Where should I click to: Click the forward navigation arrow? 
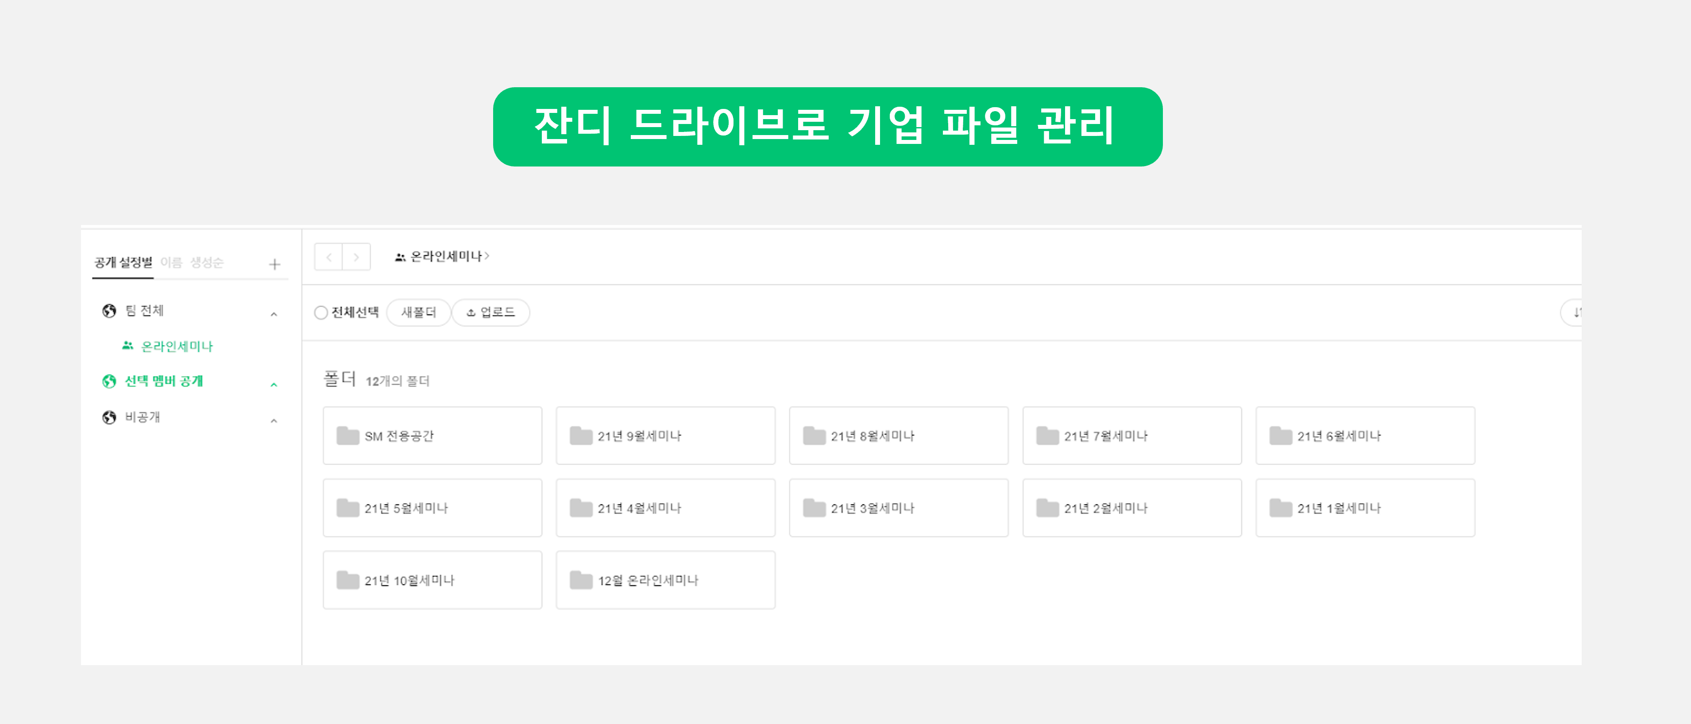click(x=356, y=257)
